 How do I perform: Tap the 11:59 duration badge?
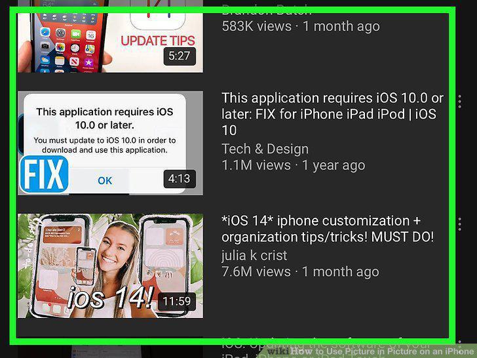pos(177,302)
